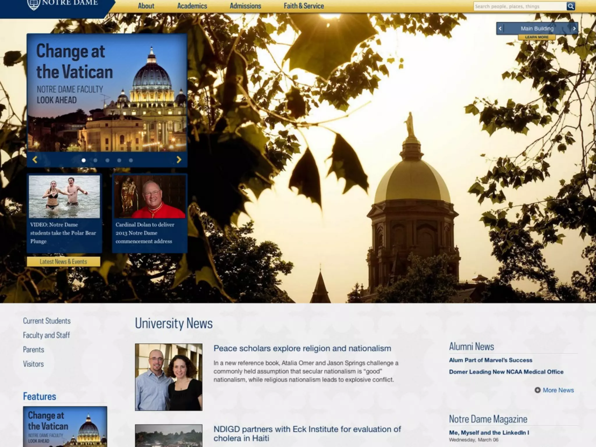Click the Learn More button
This screenshot has height=447, width=596.
[x=537, y=37]
